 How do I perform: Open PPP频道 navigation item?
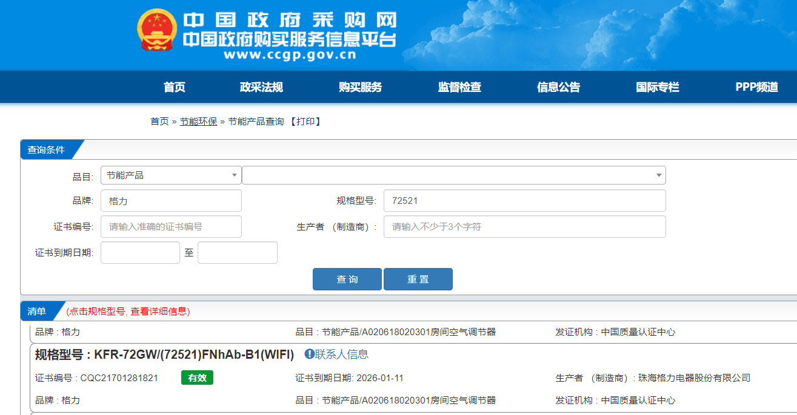pyautogui.click(x=756, y=87)
